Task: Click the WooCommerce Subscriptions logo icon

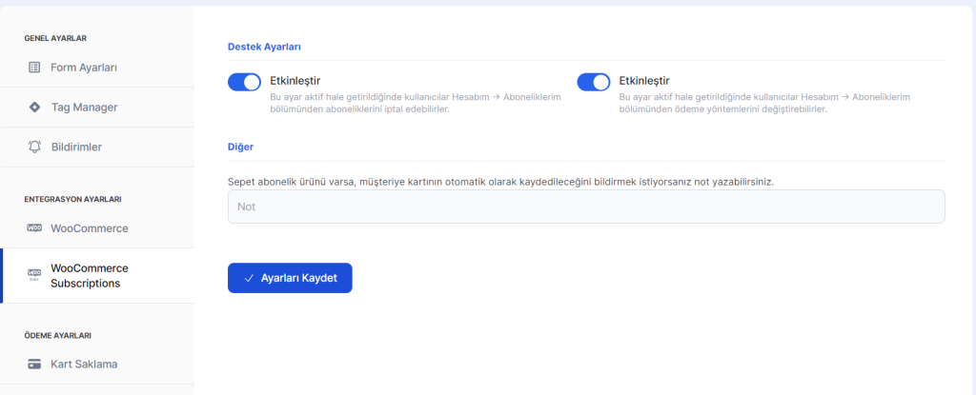Action: point(34,273)
